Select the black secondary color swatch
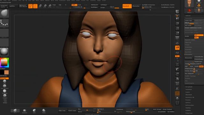 (x=2, y=72)
